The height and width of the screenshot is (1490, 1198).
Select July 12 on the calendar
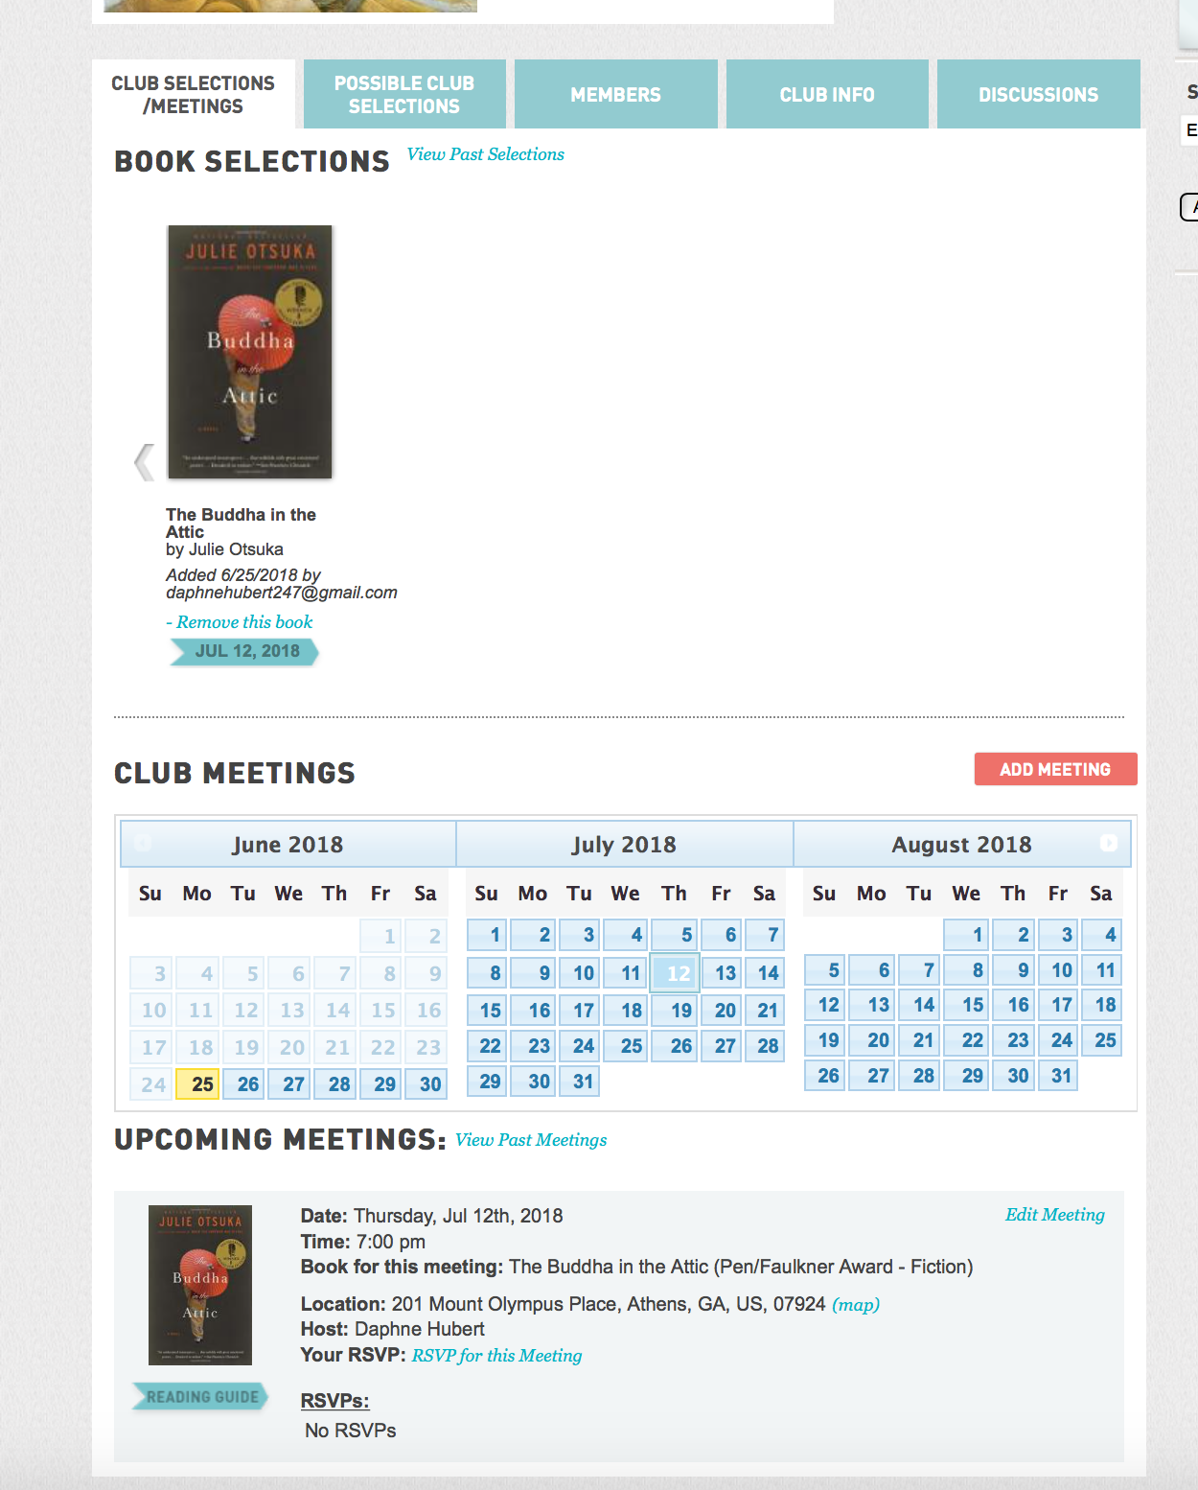(676, 973)
